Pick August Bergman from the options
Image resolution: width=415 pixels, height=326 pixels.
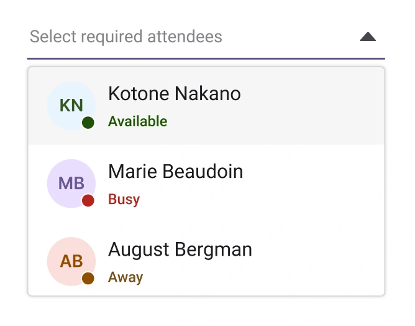click(x=180, y=250)
